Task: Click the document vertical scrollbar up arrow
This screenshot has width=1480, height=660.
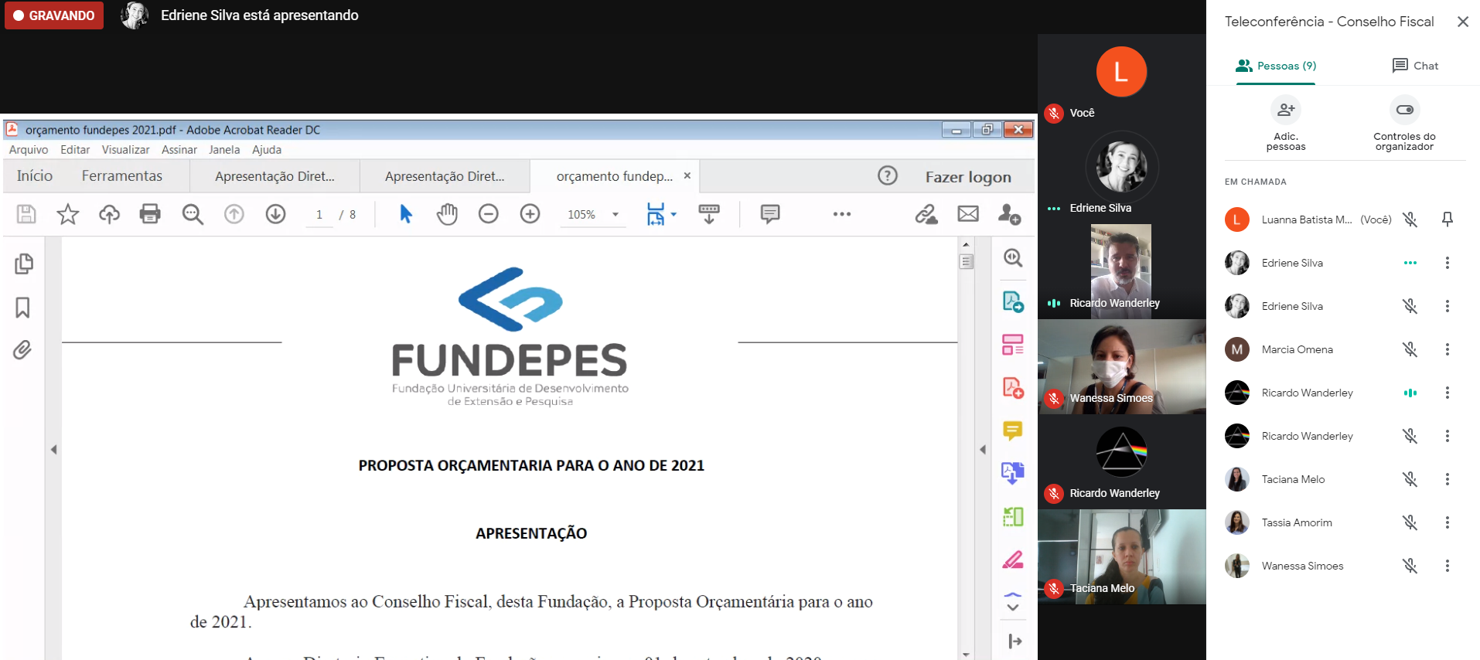Action: pyautogui.click(x=966, y=244)
